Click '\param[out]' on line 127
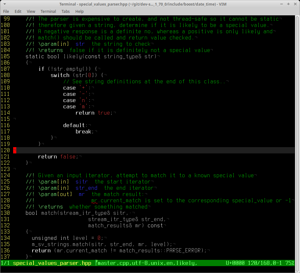The width and height of the screenshot is (300, 273). click(55, 194)
